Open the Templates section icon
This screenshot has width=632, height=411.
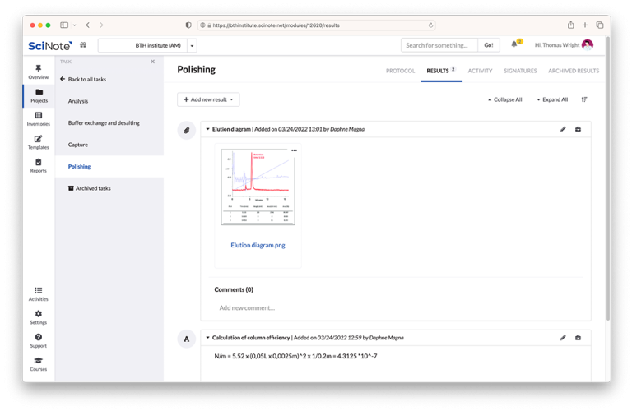tap(38, 142)
